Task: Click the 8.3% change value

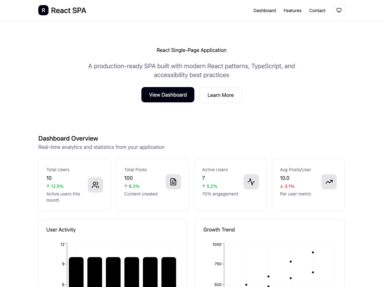Action: click(x=134, y=186)
